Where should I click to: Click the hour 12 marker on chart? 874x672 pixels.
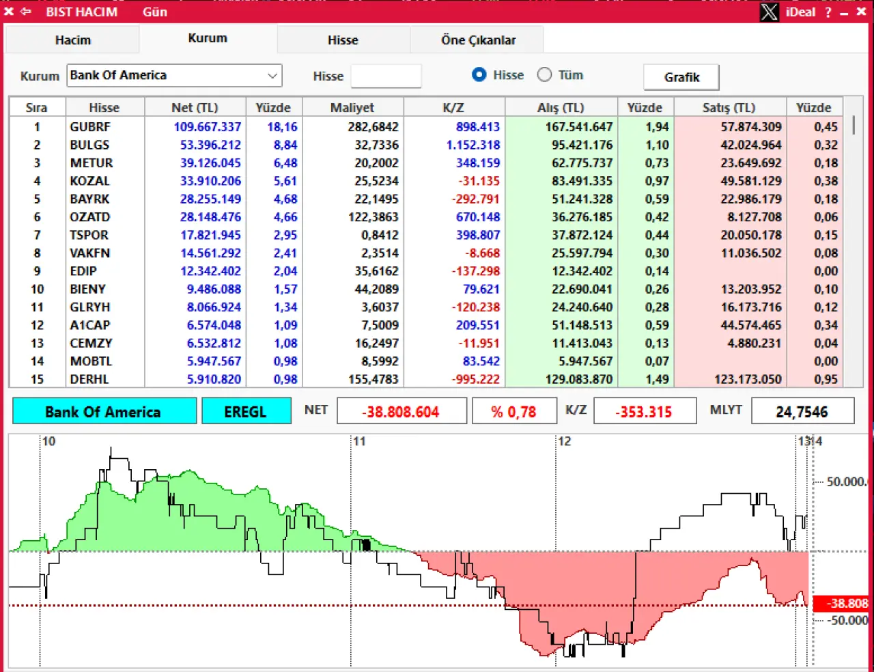(564, 441)
